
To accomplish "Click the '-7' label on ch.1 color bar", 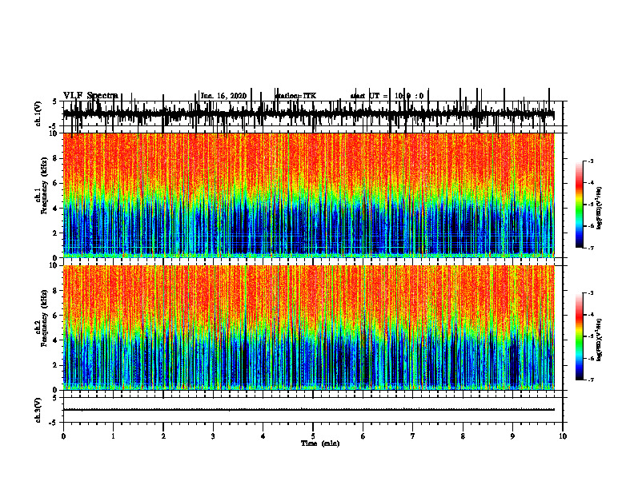I will click(590, 248).
